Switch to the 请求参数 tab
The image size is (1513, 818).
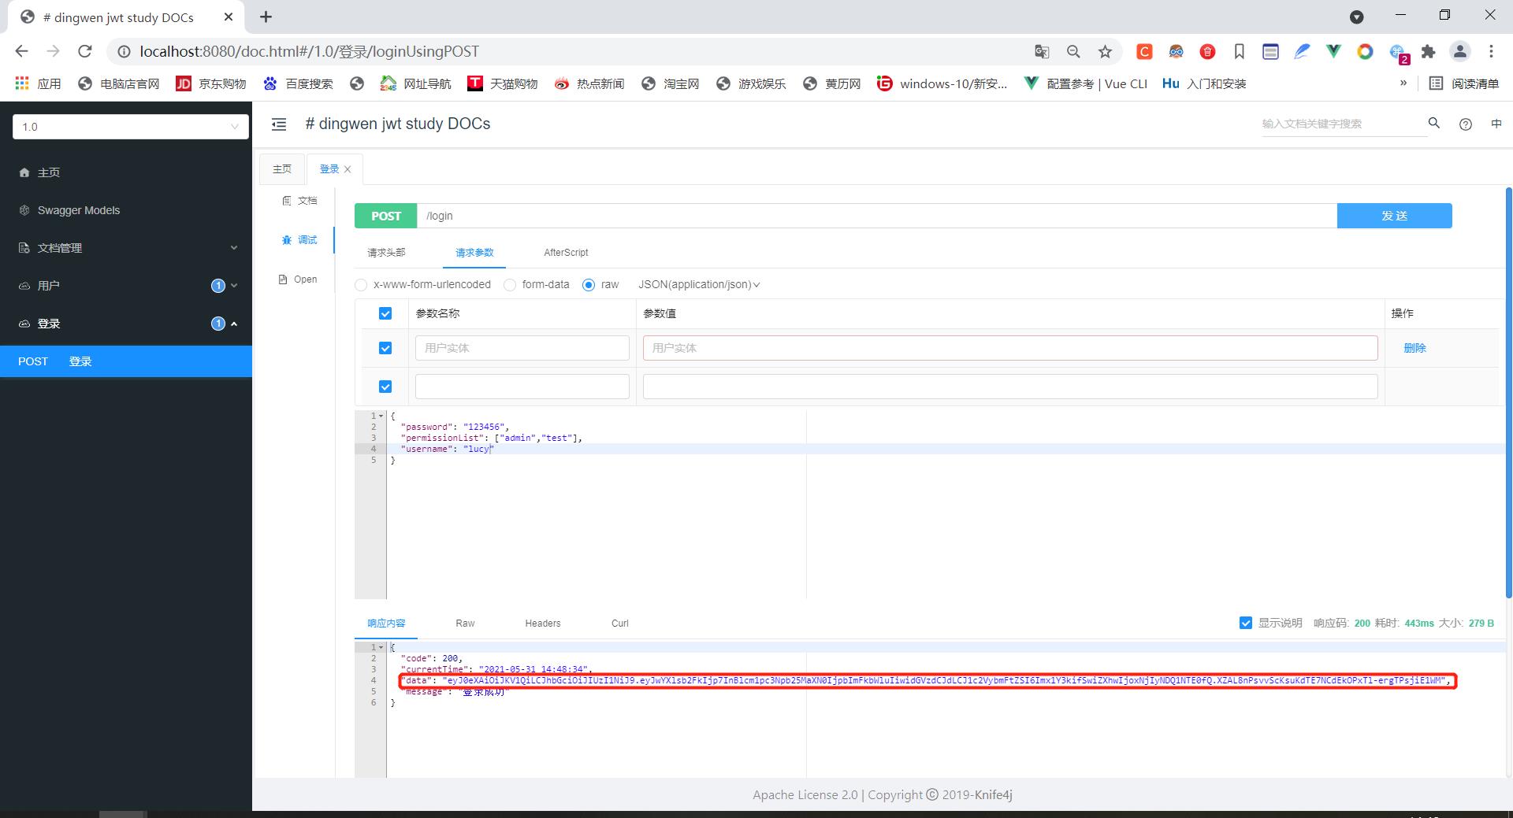click(474, 253)
